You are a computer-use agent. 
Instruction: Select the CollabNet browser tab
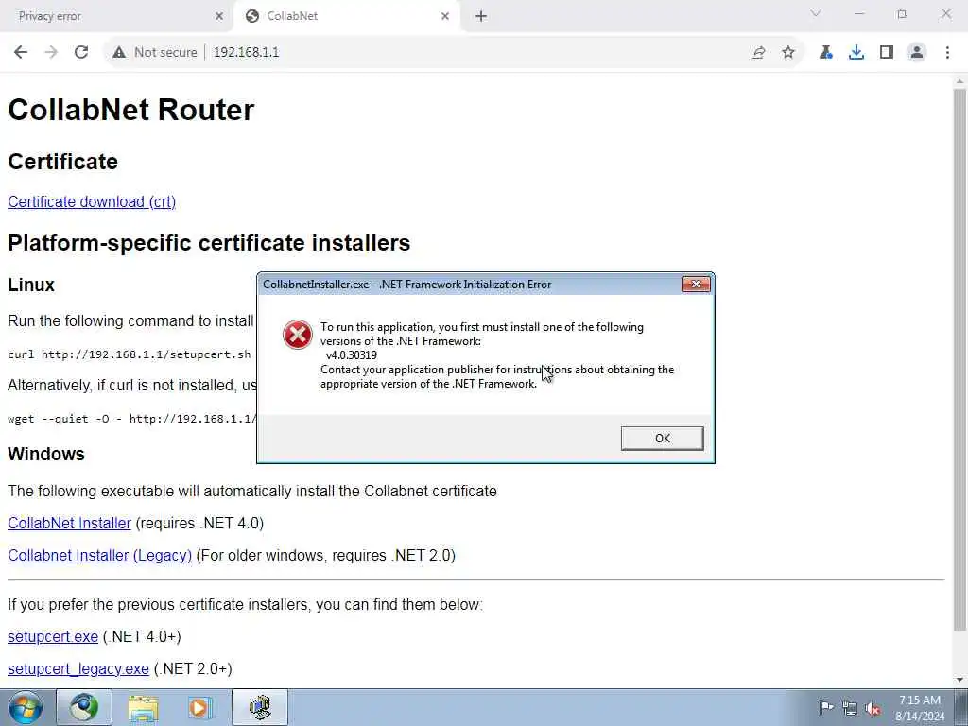[346, 16]
